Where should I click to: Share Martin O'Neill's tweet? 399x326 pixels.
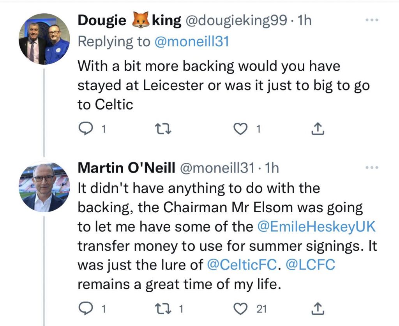318,309
